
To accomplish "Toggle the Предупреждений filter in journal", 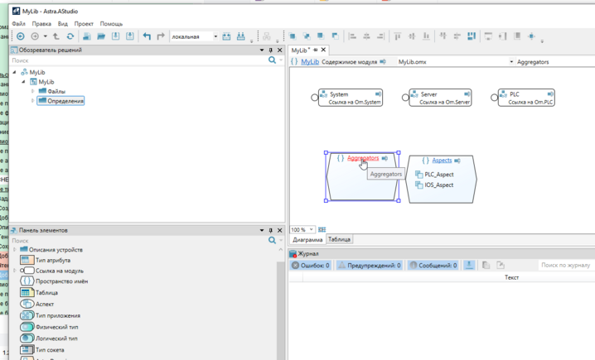I will point(369,266).
